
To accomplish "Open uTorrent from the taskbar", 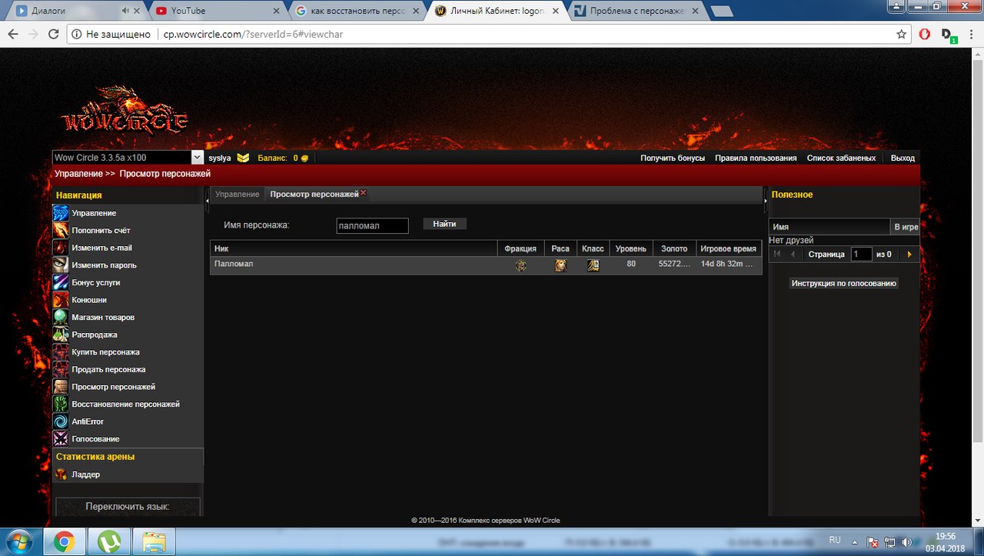I will (109, 543).
